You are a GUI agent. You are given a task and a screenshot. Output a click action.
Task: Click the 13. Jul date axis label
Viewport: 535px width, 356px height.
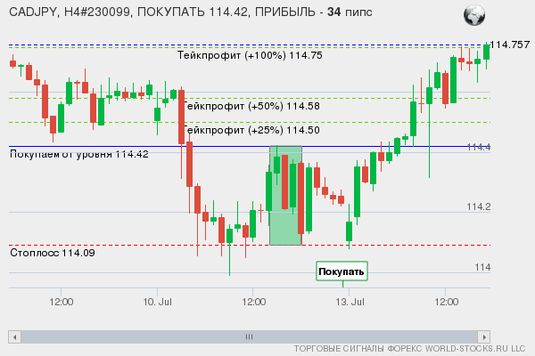coord(350,302)
